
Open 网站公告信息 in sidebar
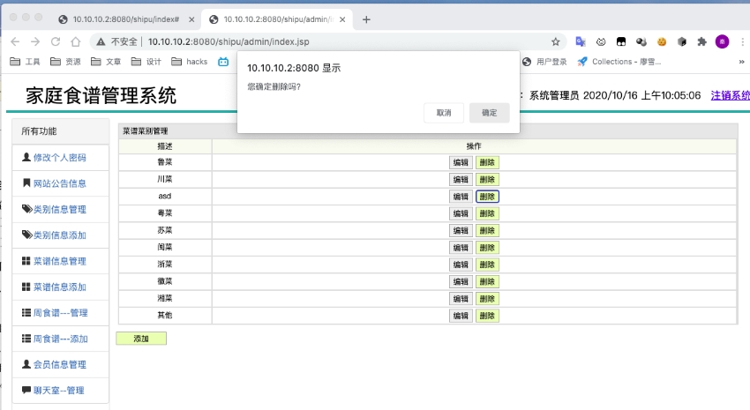(x=60, y=183)
